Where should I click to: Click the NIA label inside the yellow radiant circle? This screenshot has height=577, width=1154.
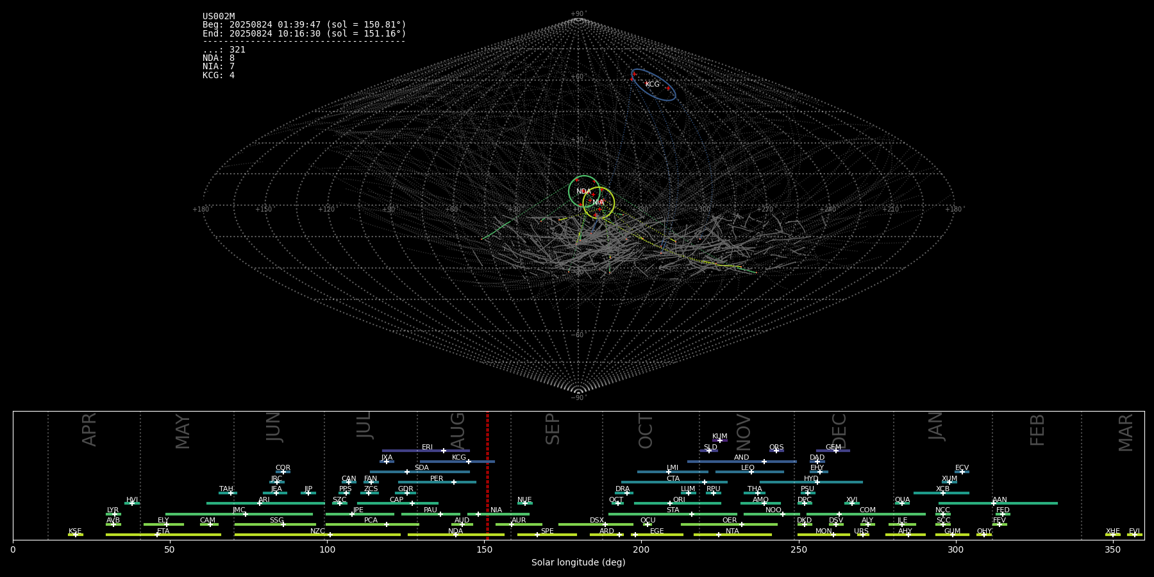click(598, 203)
